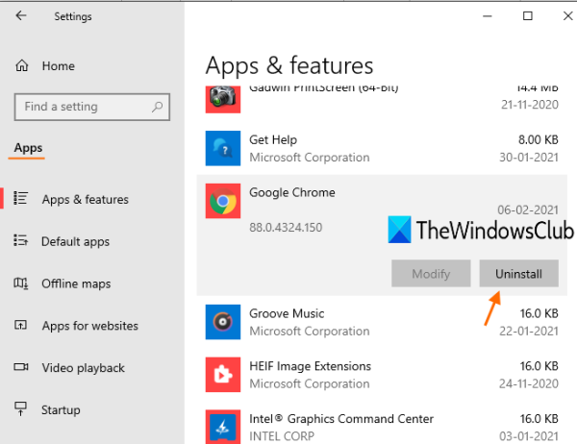
Task: Open Offline maps settings
Action: coord(75,284)
